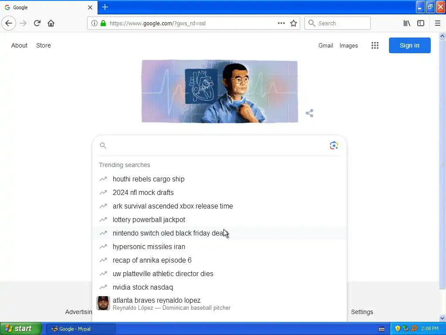
Task: Open the browser Home page icon
Action: [51, 23]
